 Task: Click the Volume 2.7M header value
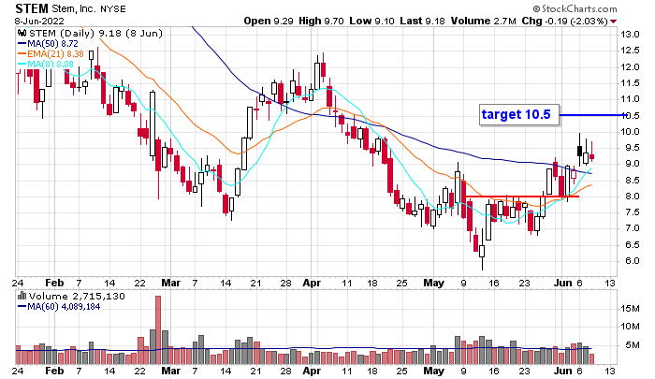pos(484,21)
